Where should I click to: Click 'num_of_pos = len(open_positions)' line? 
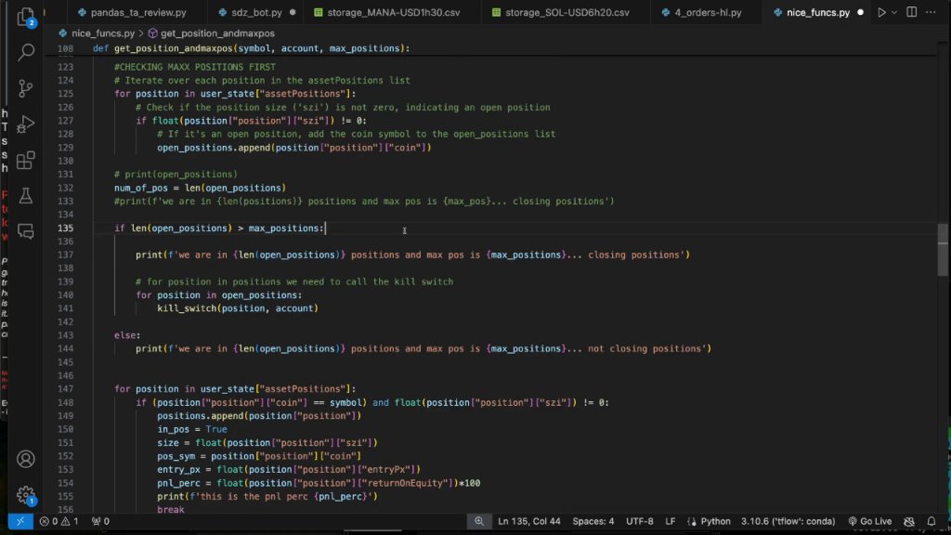[x=201, y=188]
